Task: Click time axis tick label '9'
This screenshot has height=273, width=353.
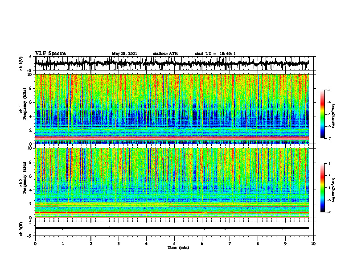Action: tap(285, 244)
